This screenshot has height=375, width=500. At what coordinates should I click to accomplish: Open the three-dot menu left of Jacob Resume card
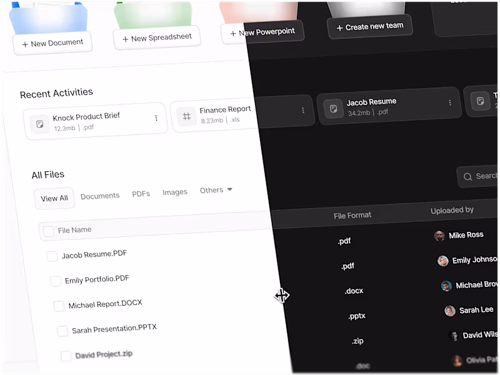coord(303,111)
